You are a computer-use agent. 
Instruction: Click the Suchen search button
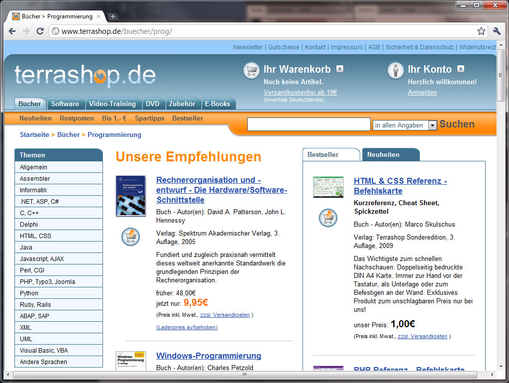tap(457, 125)
